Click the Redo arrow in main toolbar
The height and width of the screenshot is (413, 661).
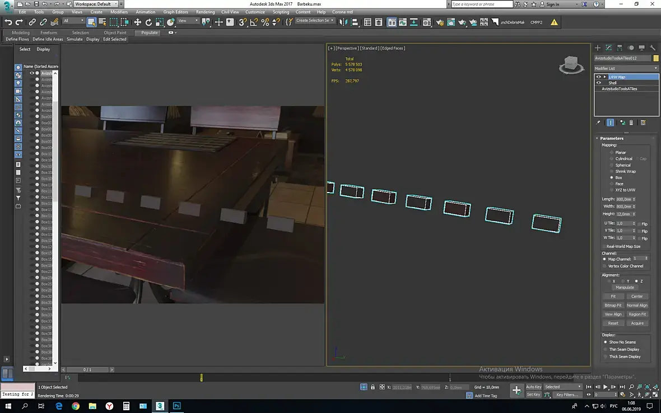point(19,22)
